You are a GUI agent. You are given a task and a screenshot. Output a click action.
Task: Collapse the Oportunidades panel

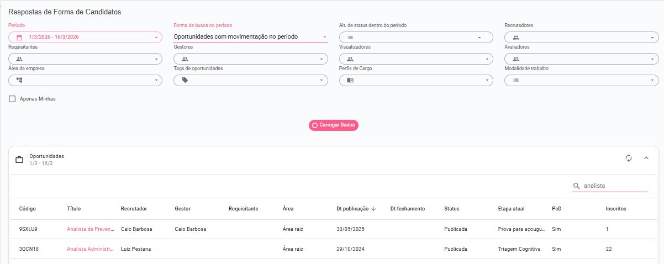pyautogui.click(x=646, y=159)
